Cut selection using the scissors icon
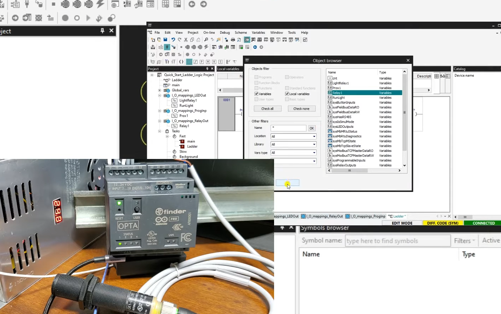 (185, 39)
